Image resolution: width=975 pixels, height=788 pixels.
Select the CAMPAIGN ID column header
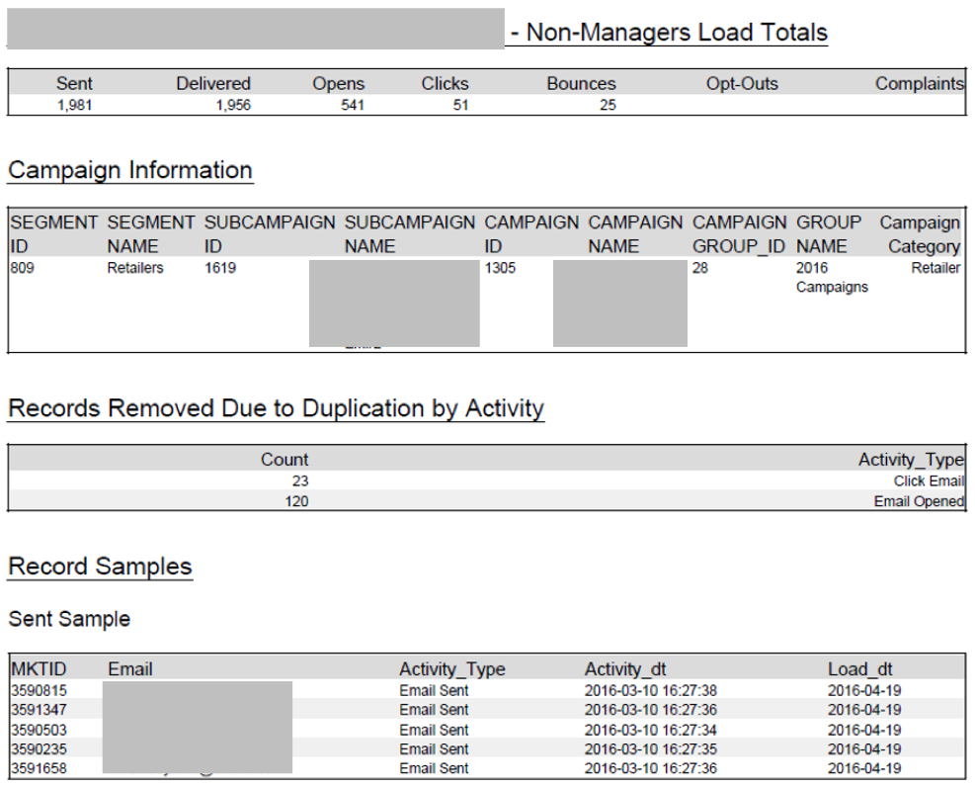(x=531, y=234)
